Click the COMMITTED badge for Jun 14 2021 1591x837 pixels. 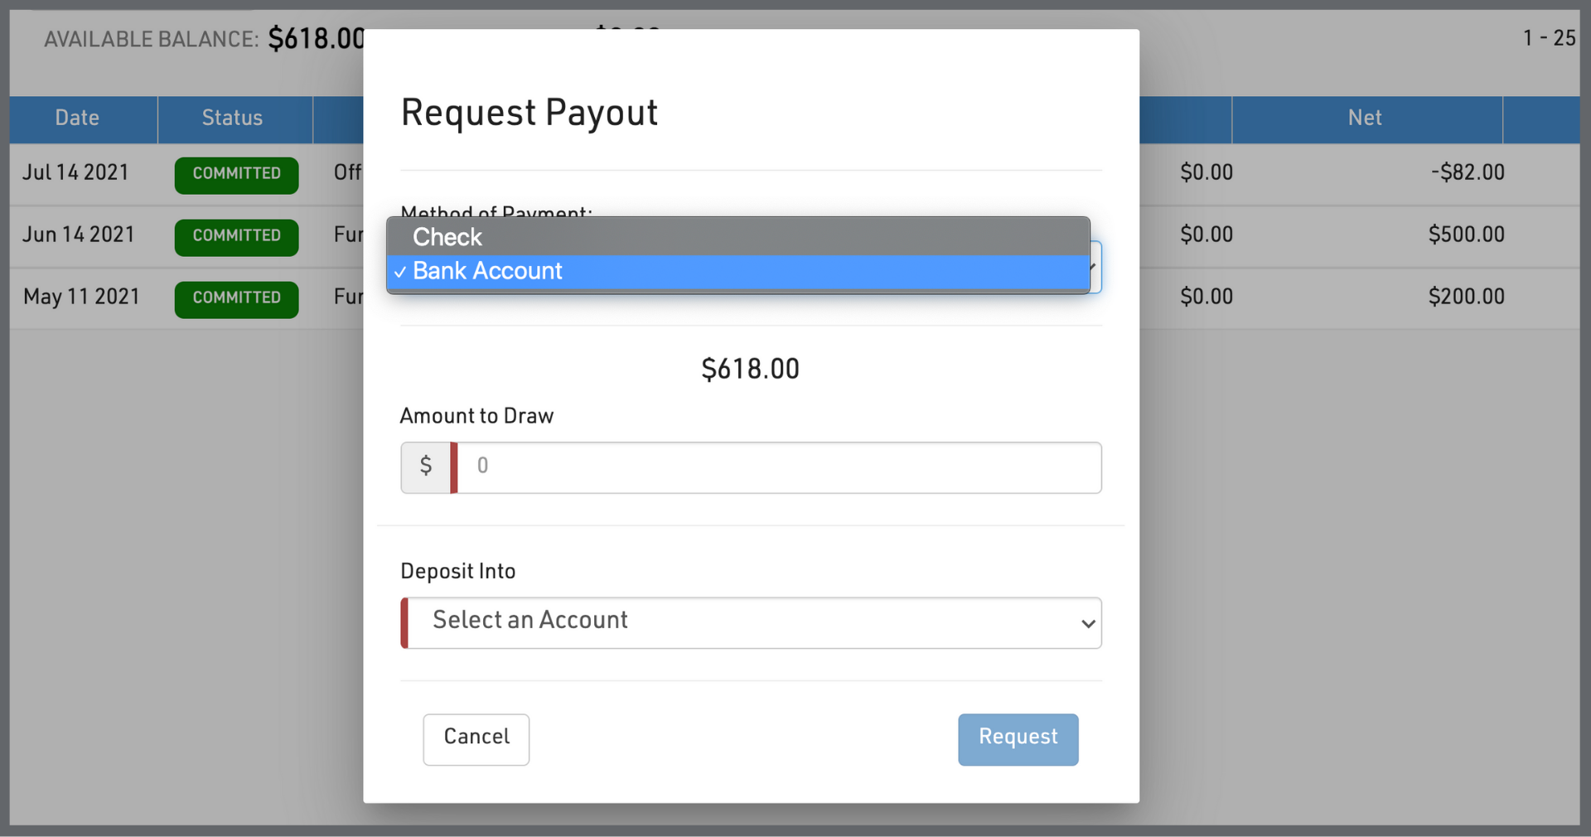point(236,237)
